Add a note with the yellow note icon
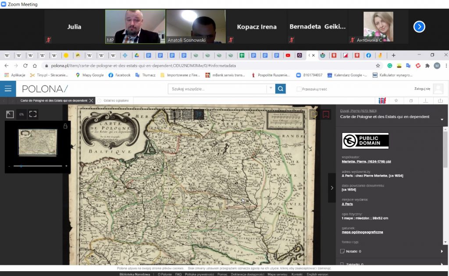The image size is (449, 276). point(314,115)
